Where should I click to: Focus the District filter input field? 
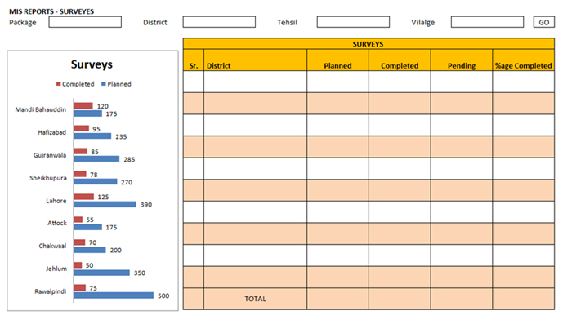point(219,22)
